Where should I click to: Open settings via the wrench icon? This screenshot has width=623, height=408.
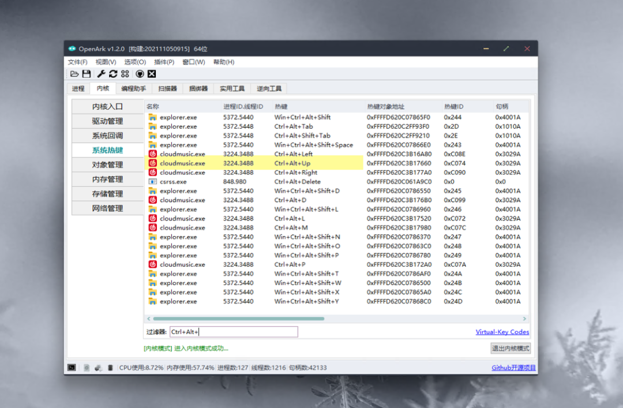point(101,74)
